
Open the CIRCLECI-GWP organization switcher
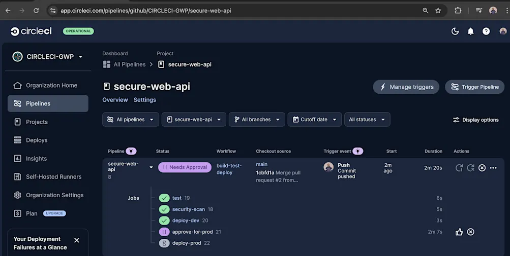(x=48, y=56)
